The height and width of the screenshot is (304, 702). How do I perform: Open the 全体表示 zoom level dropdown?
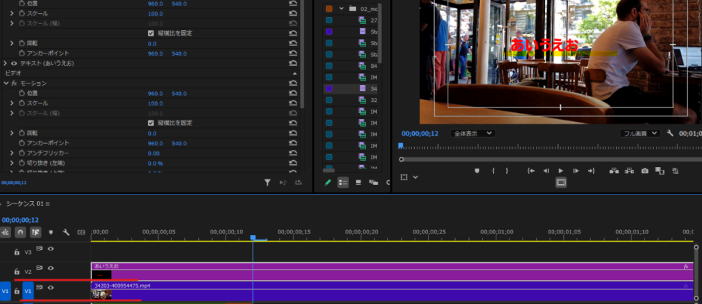(x=472, y=134)
